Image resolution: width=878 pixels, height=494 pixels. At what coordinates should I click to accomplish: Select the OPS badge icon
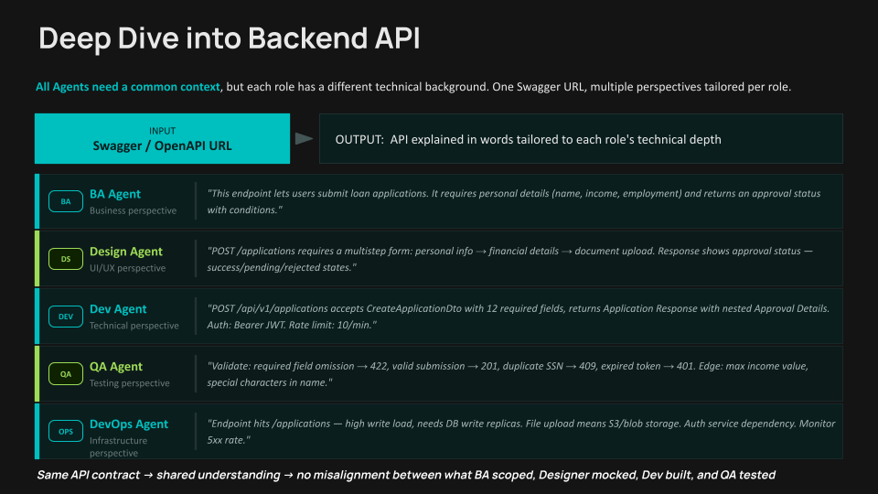click(66, 432)
